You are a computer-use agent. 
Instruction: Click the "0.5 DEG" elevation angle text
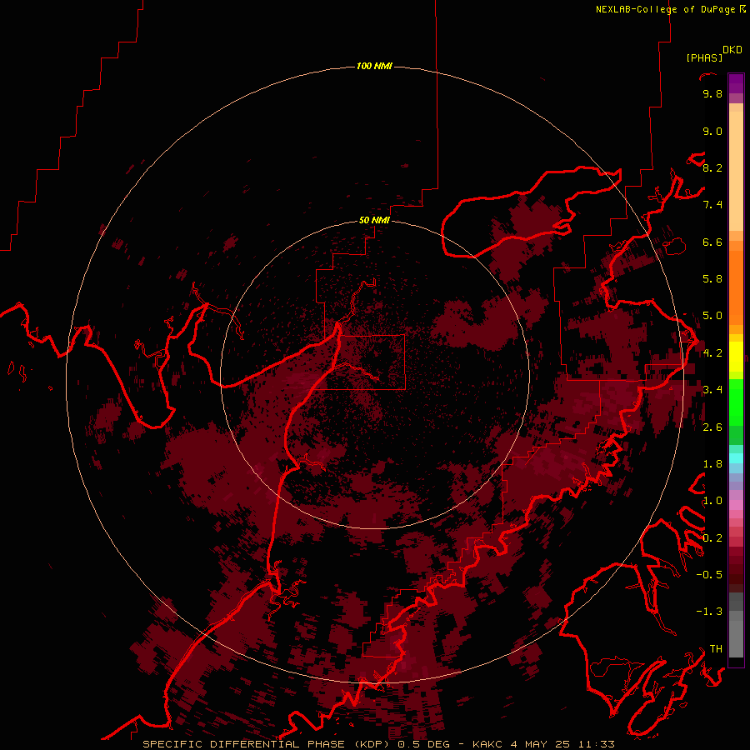[x=424, y=744]
